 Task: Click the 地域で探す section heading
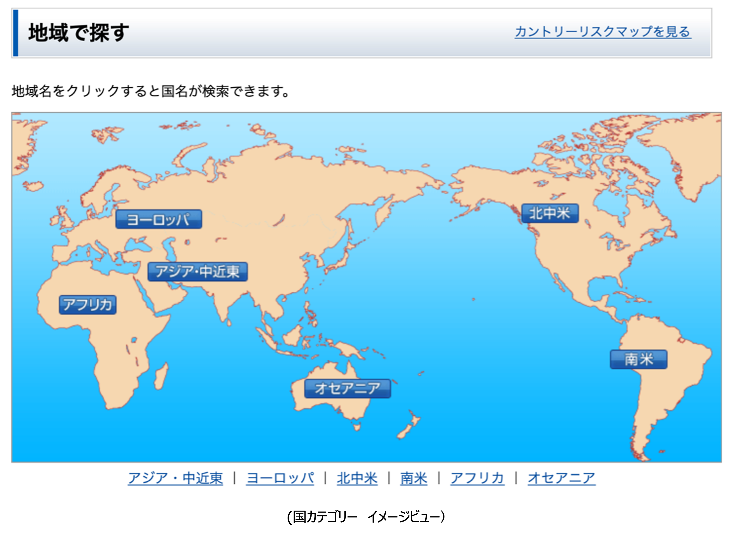coord(79,33)
